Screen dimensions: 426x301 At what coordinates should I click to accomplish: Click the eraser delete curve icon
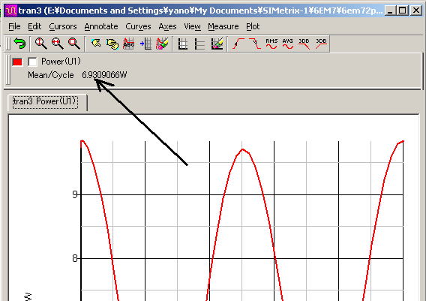(162, 44)
